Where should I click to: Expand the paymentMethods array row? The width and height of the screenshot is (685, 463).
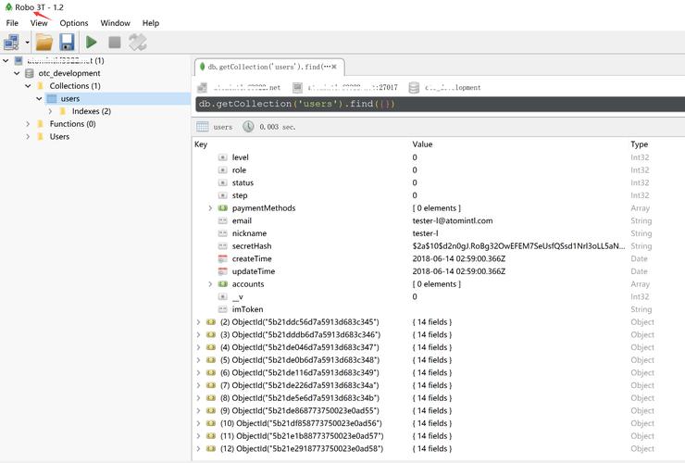[210, 208]
